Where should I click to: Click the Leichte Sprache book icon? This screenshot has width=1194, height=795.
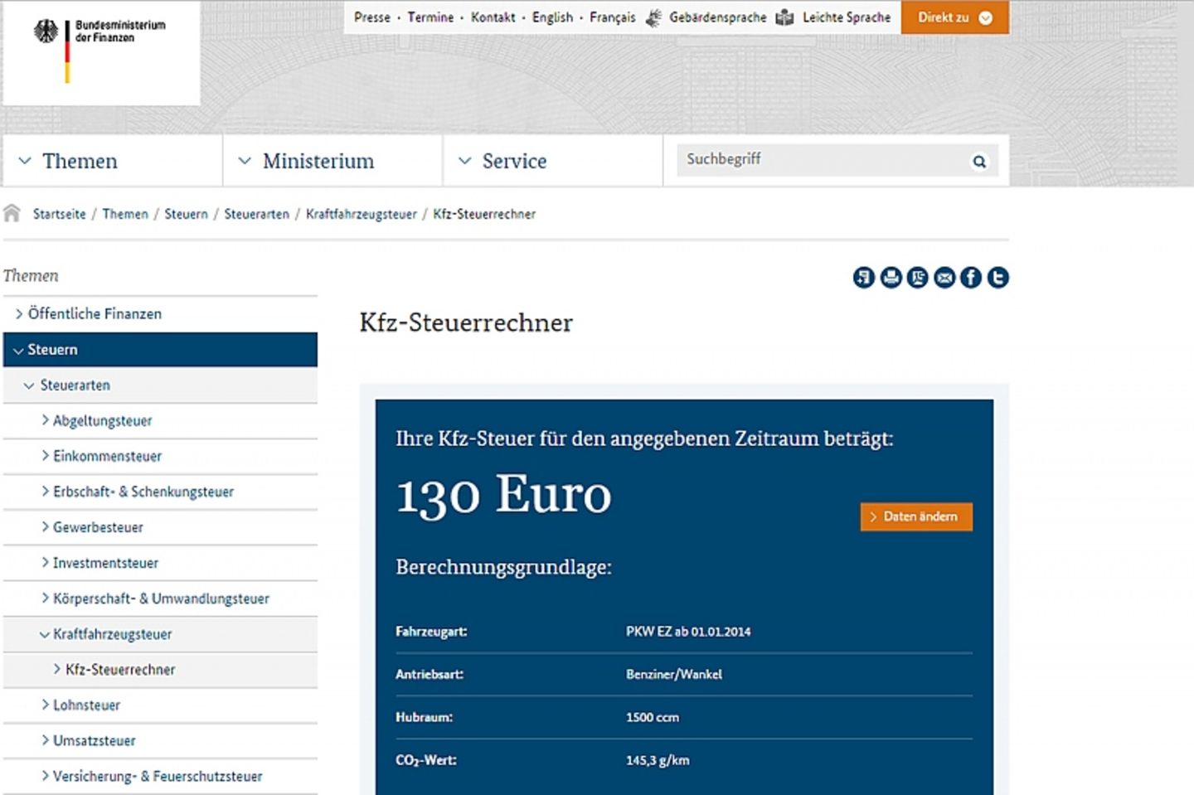[x=784, y=17]
